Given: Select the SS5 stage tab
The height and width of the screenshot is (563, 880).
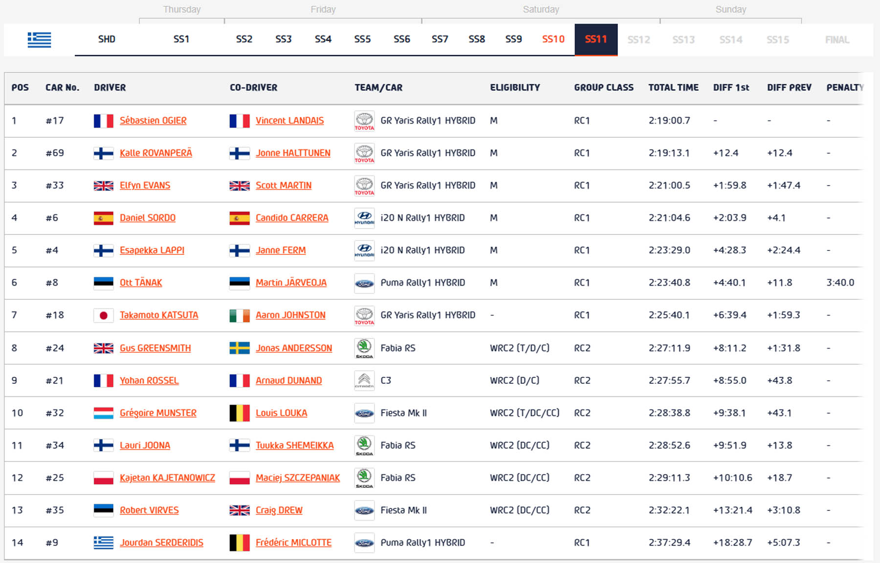Looking at the screenshot, I should (x=362, y=39).
